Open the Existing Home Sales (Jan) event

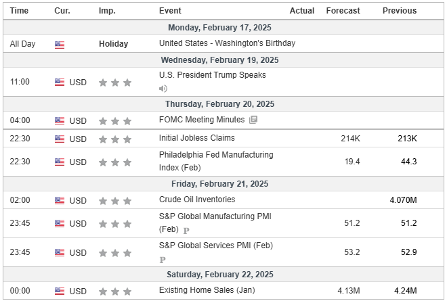click(207, 290)
